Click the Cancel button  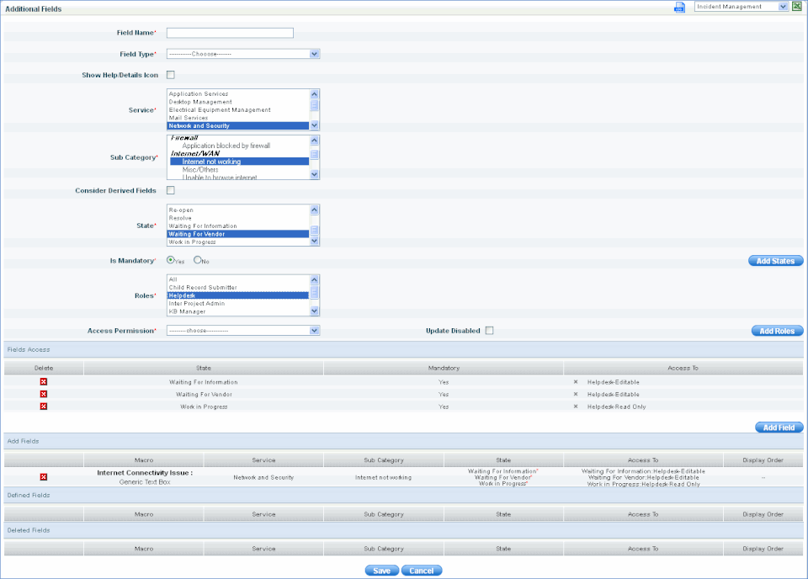click(422, 571)
